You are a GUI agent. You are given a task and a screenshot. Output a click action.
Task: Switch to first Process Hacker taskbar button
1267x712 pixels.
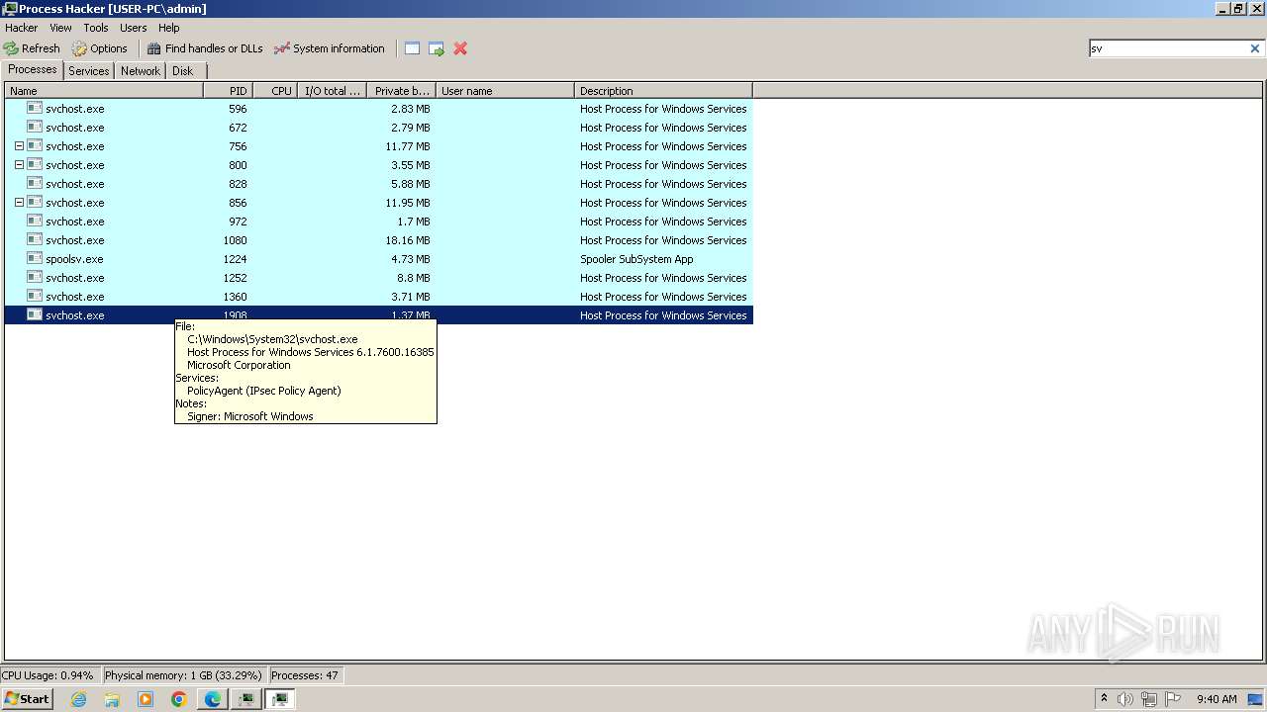click(246, 699)
